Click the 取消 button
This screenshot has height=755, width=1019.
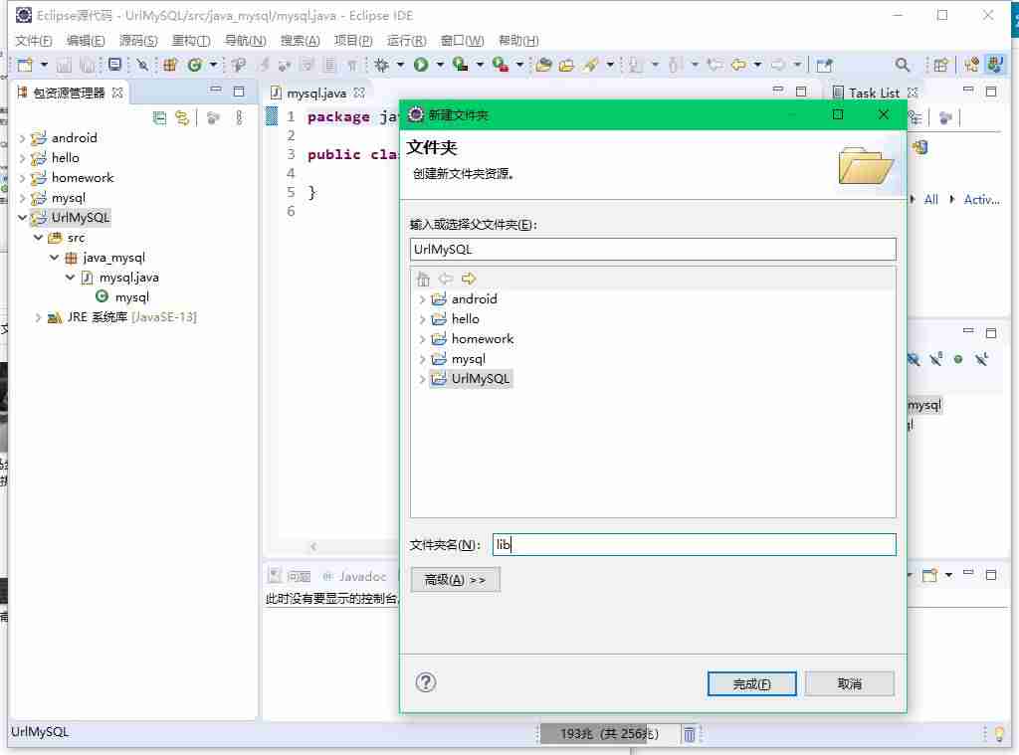(x=849, y=684)
